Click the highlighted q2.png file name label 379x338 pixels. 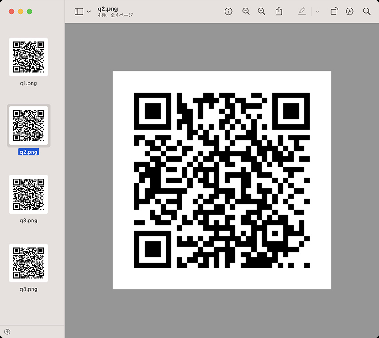click(28, 152)
